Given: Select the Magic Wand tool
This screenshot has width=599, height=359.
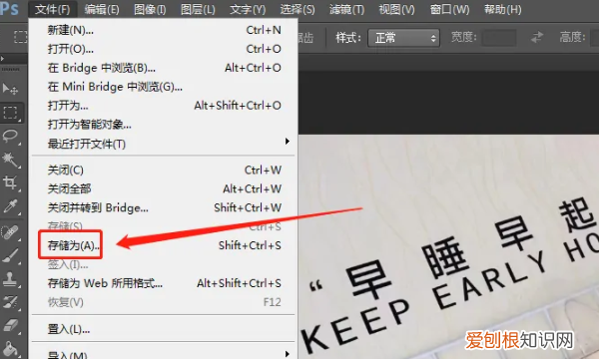Looking at the screenshot, I should (x=10, y=160).
